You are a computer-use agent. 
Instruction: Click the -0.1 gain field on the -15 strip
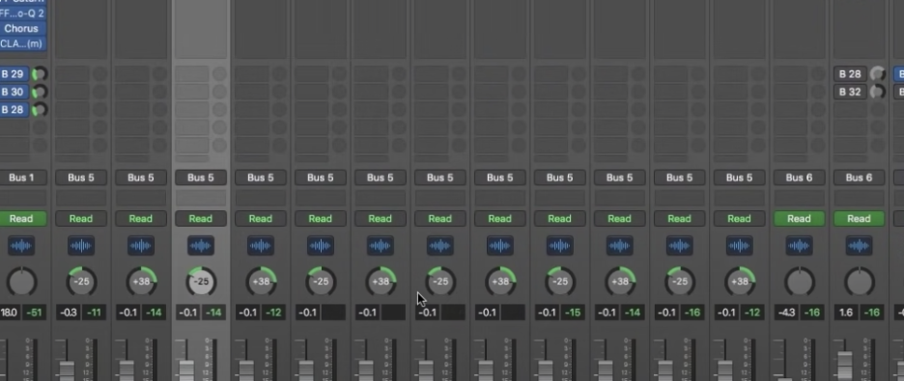pyautogui.click(x=547, y=313)
